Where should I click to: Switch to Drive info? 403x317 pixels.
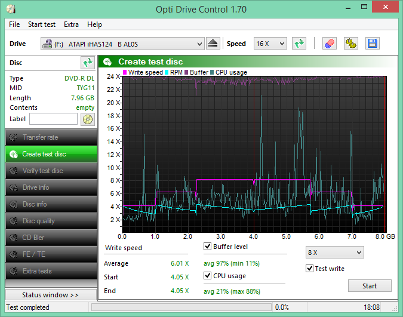51,187
